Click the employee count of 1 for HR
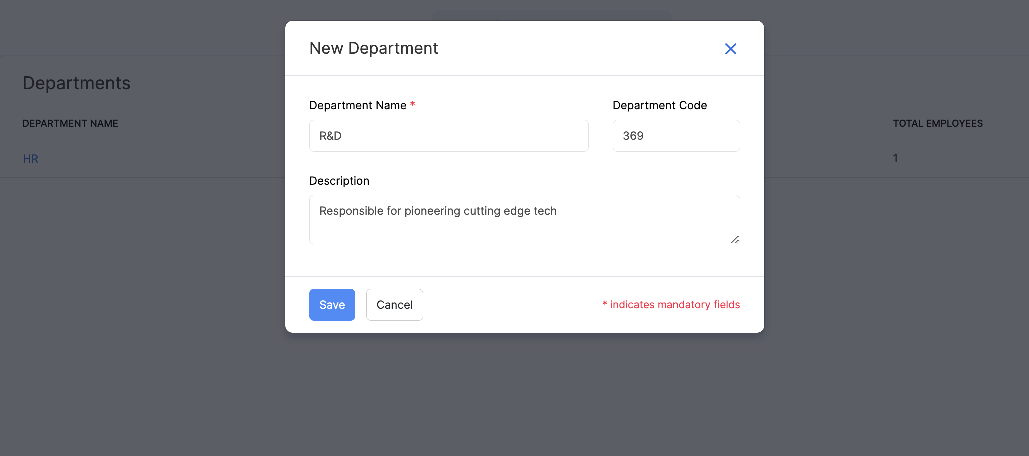Image resolution: width=1029 pixels, height=456 pixels. pyautogui.click(x=895, y=158)
